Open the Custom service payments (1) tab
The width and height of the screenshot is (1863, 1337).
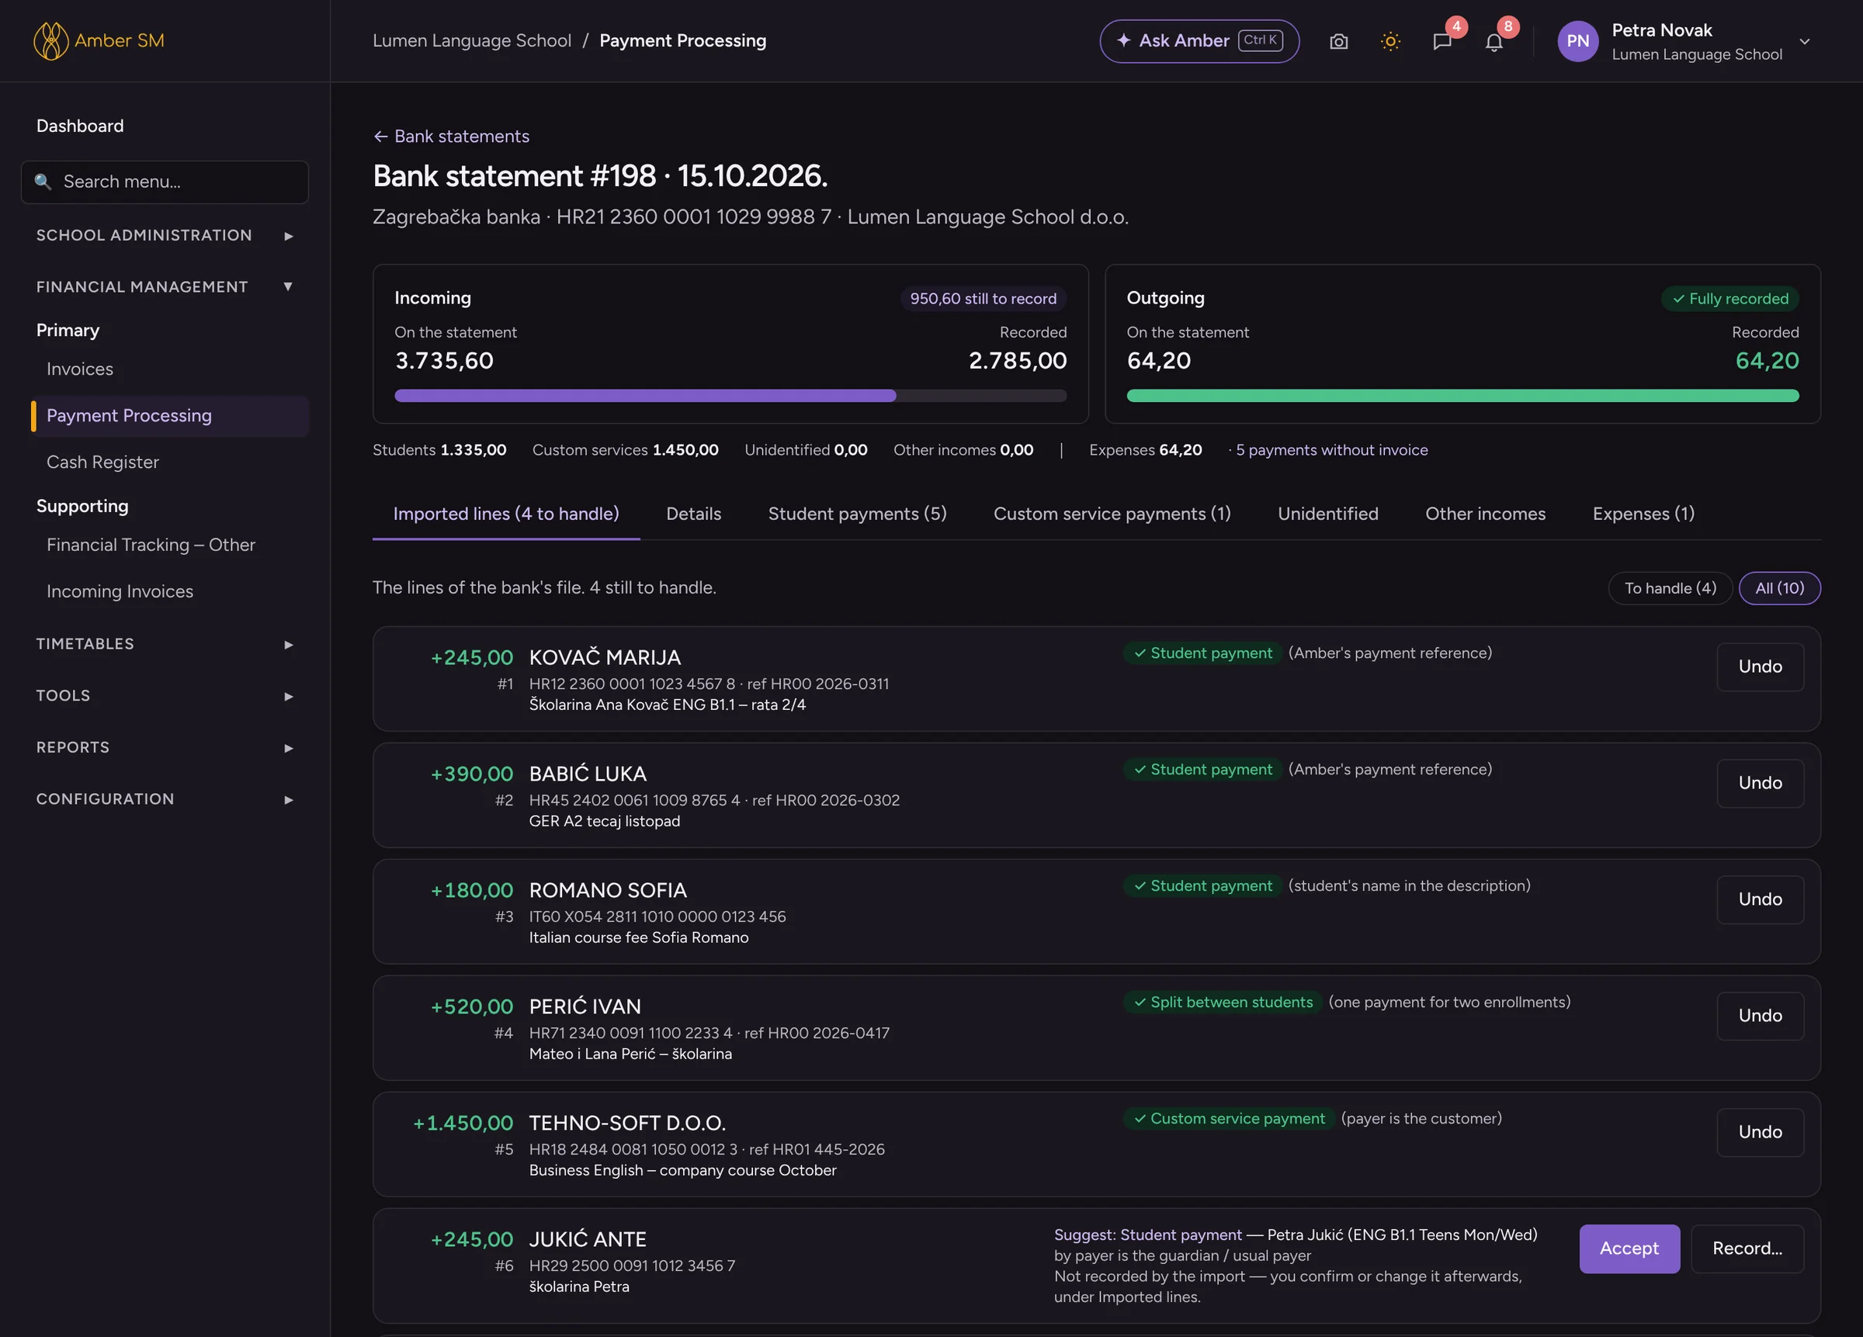click(1112, 513)
